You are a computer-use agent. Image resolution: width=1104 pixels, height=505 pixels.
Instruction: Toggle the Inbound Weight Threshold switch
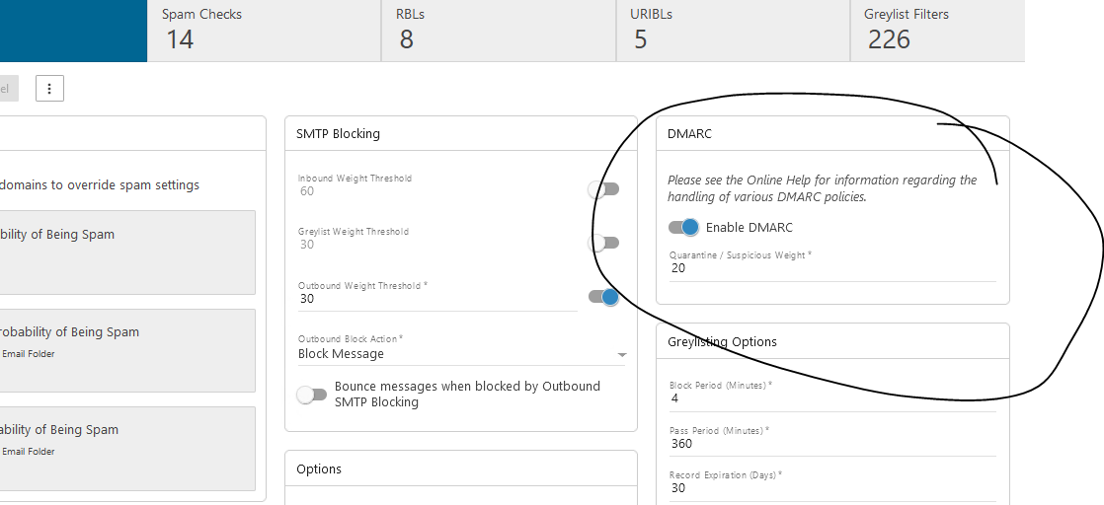pos(603,189)
